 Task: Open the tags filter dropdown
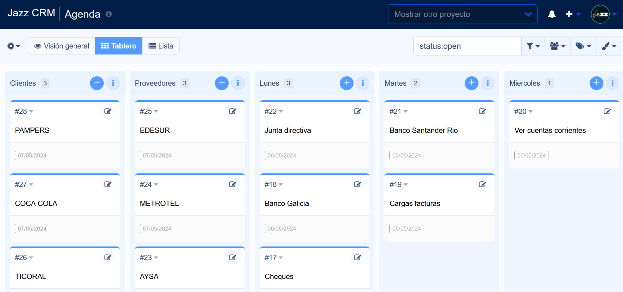pos(583,46)
